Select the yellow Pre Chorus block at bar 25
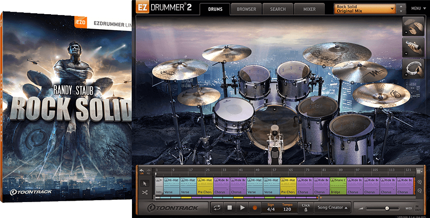 click(x=205, y=186)
